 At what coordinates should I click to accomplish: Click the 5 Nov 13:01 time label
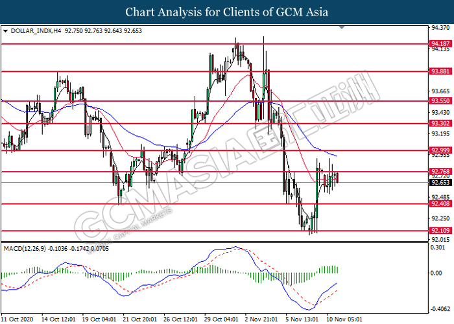(x=302, y=319)
